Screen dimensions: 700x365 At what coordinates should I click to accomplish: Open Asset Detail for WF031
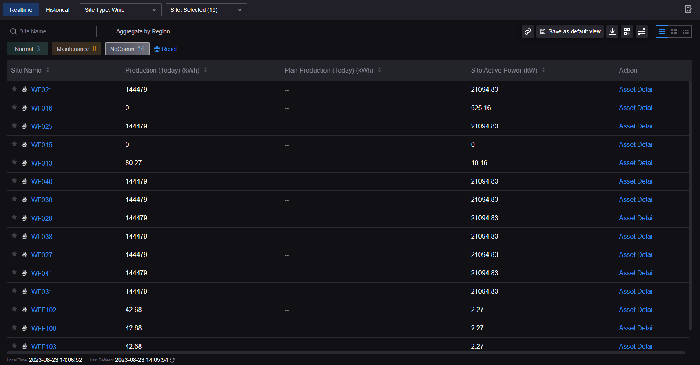[x=636, y=291]
